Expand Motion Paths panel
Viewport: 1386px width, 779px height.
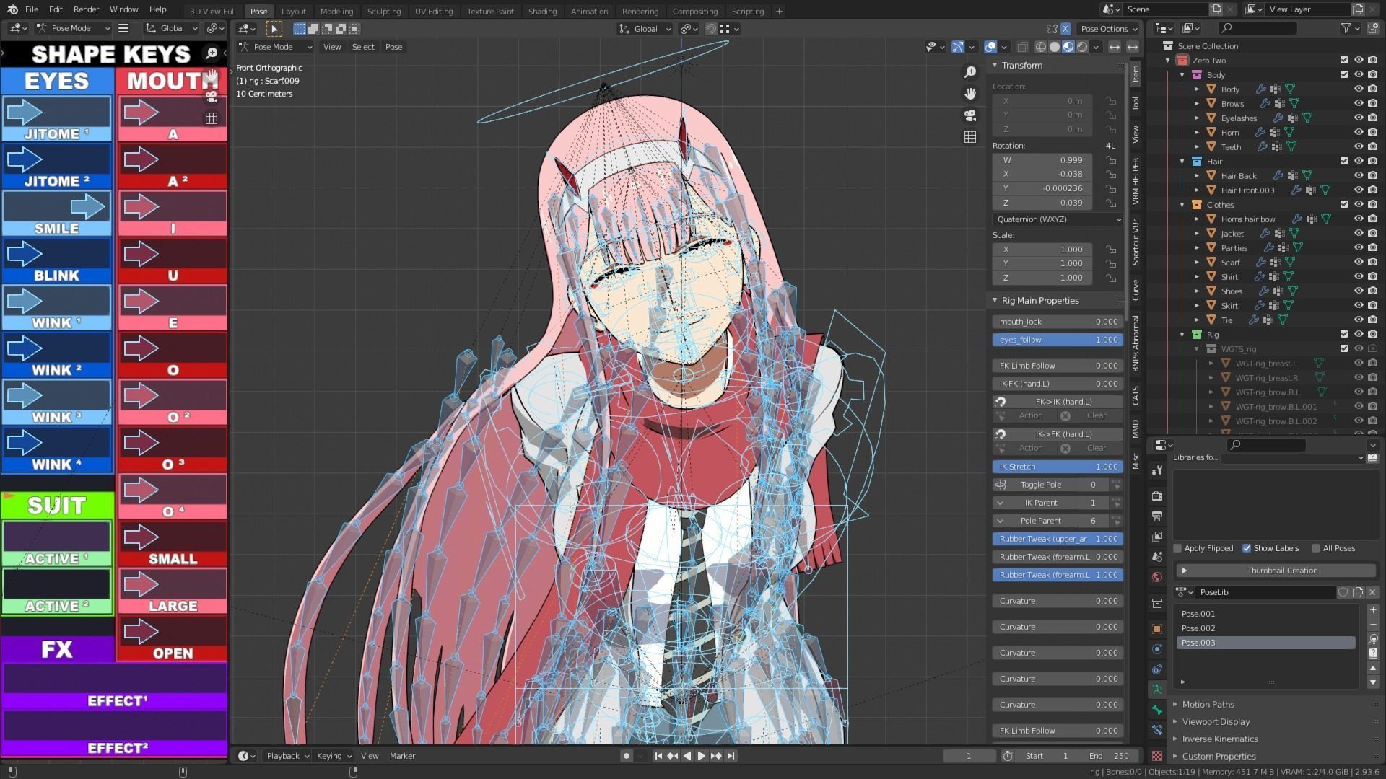pyautogui.click(x=1175, y=704)
